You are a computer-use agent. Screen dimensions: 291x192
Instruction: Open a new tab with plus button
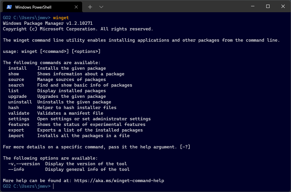point(90,7)
